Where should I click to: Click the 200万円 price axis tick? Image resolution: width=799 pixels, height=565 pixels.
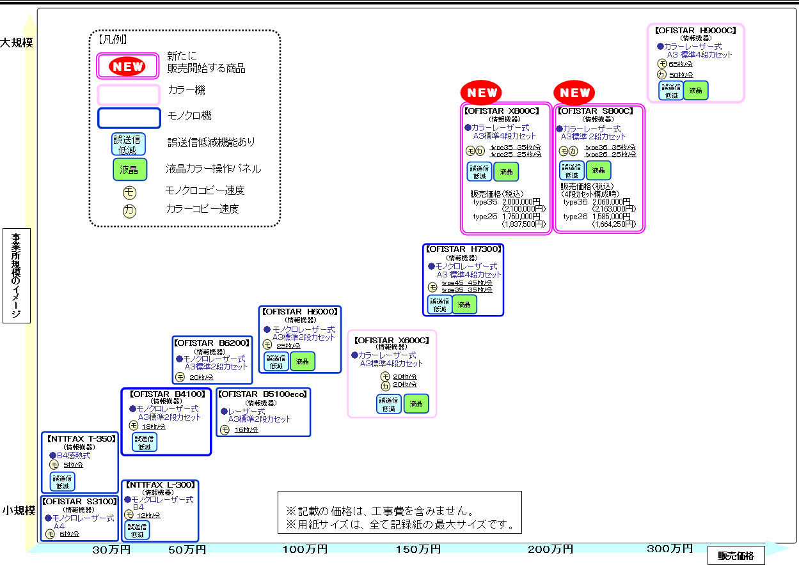click(550, 550)
